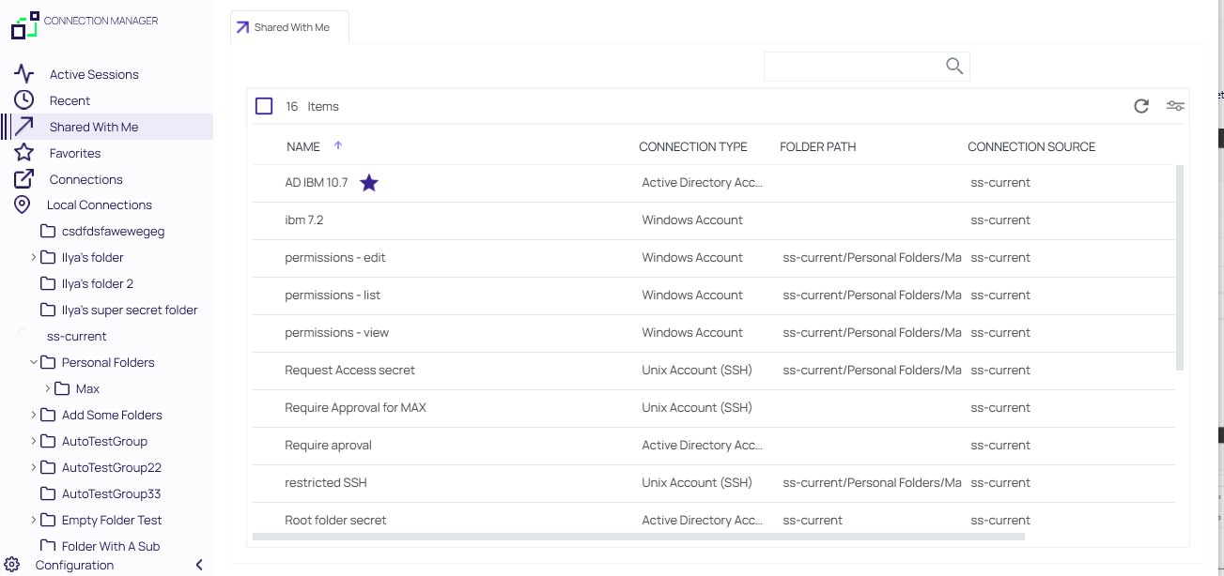Open the Configuration gear icon
1224x576 pixels.
pos(12,565)
